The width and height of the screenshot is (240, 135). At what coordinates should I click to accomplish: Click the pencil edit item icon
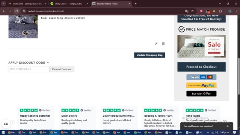pos(156,44)
